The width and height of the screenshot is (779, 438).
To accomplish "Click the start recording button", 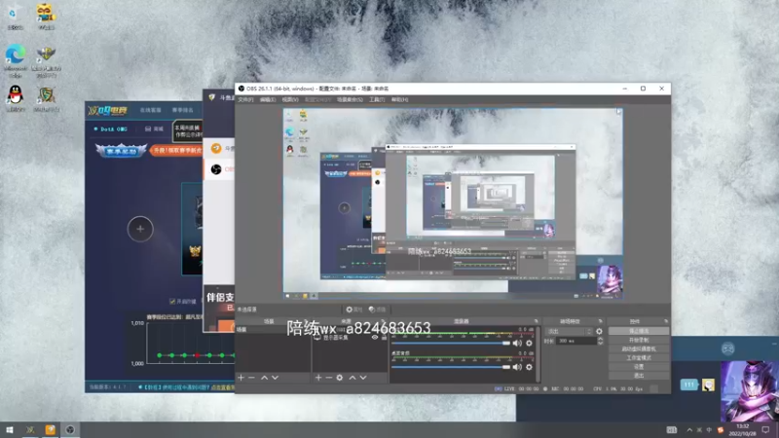I will coord(639,340).
